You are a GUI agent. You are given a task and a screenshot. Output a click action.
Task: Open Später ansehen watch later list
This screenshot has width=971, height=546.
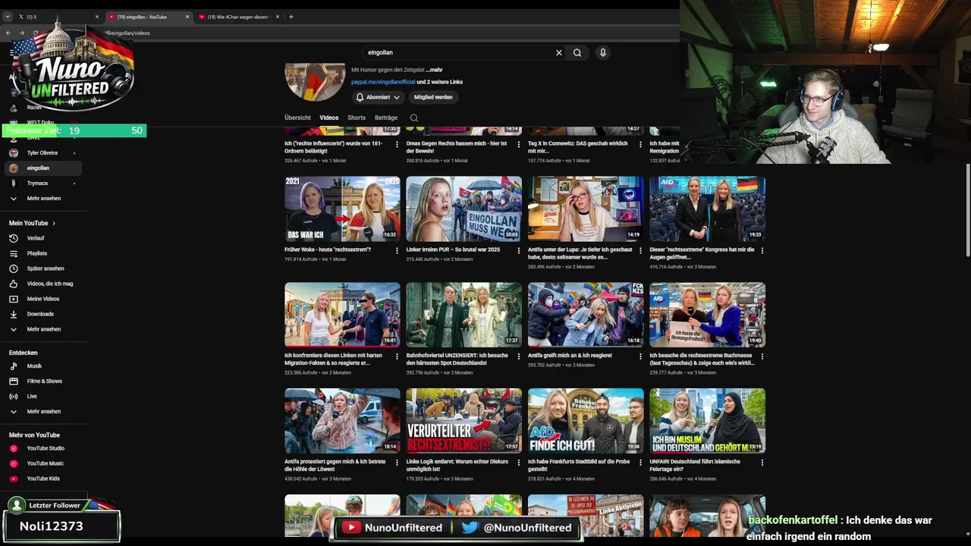(x=44, y=268)
